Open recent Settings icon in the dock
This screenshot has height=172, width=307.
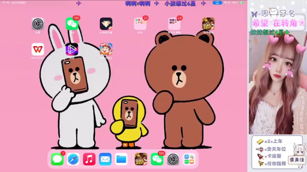click(x=173, y=159)
